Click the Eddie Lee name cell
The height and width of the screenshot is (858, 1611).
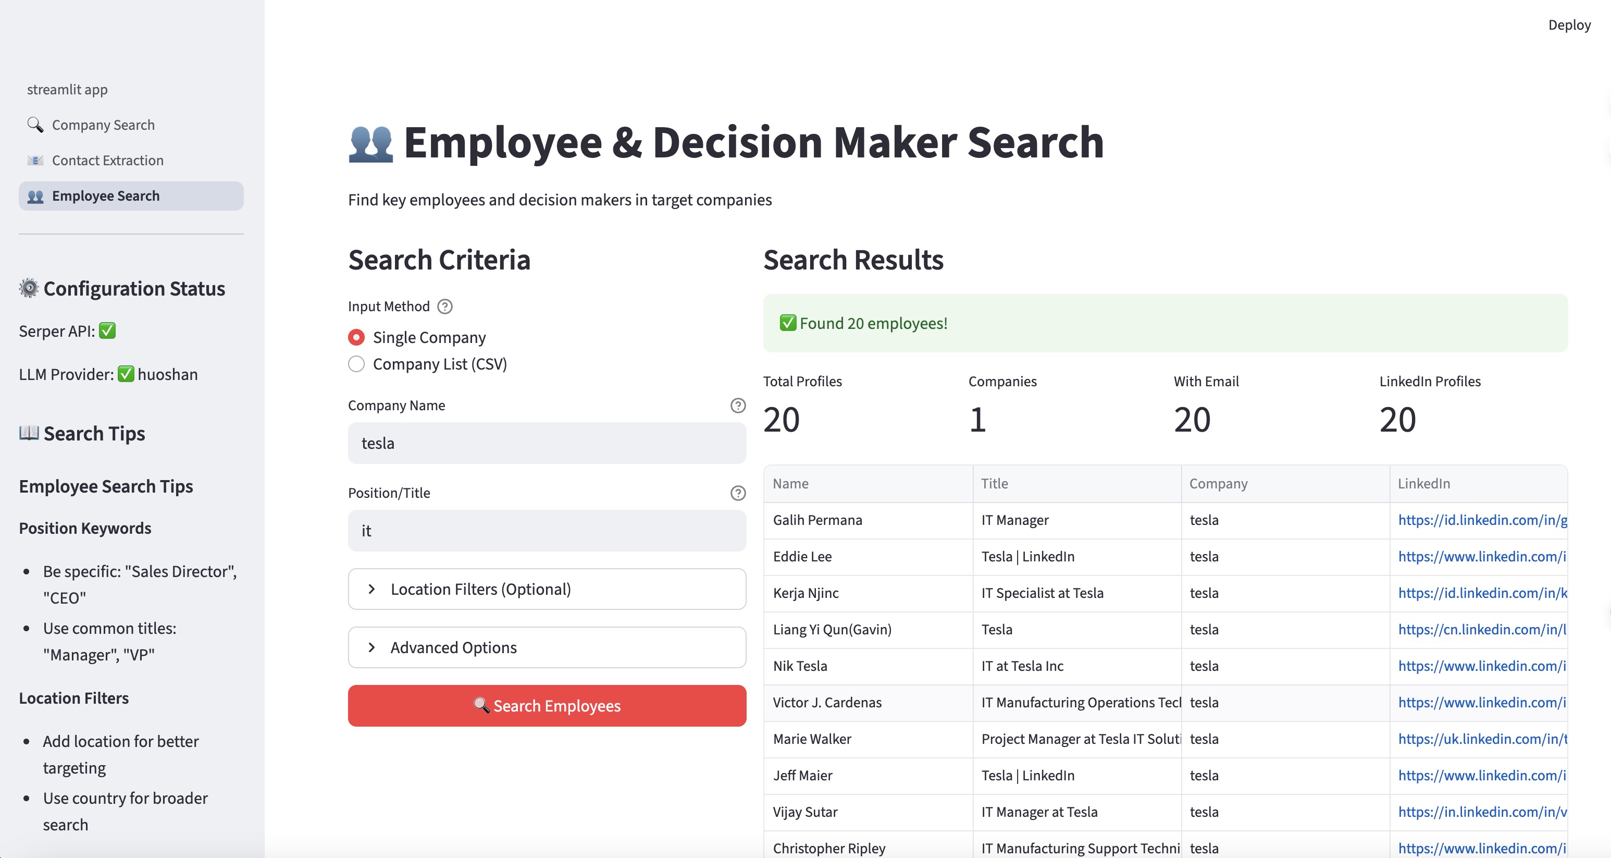click(868, 556)
